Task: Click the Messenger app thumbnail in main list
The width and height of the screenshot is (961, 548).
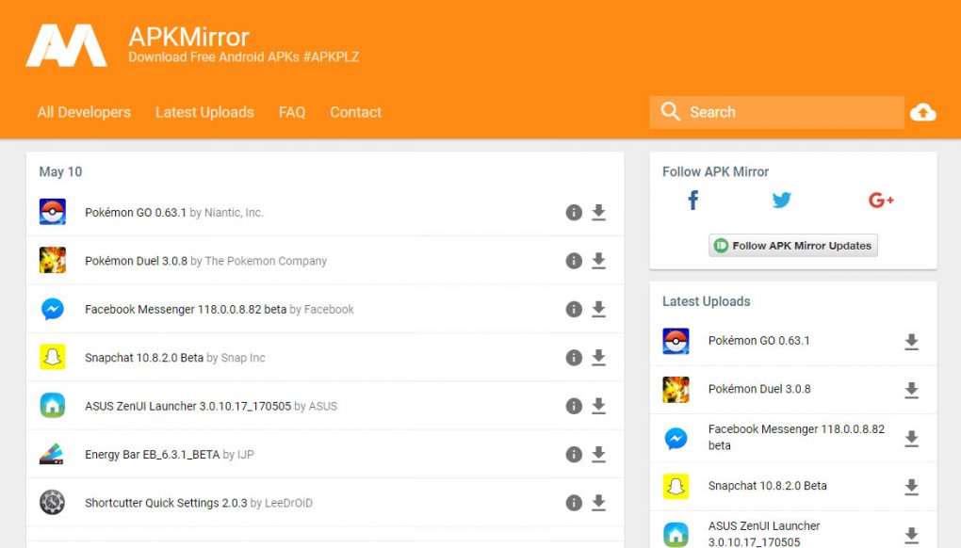Action: [x=53, y=309]
